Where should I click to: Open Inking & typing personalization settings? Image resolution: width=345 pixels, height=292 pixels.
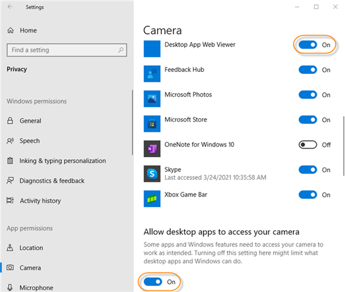pyautogui.click(x=62, y=161)
